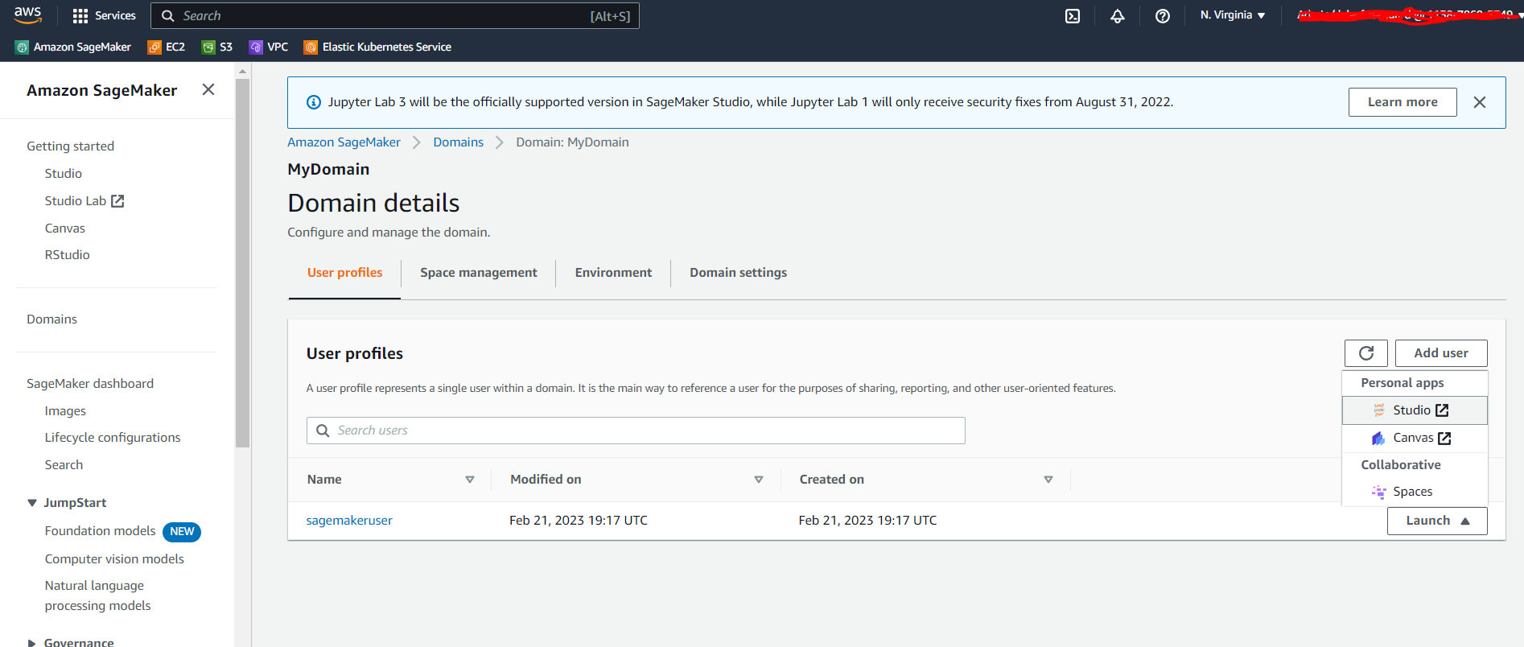
Task: Choose Studio from Personal apps menu
Action: click(x=1415, y=410)
